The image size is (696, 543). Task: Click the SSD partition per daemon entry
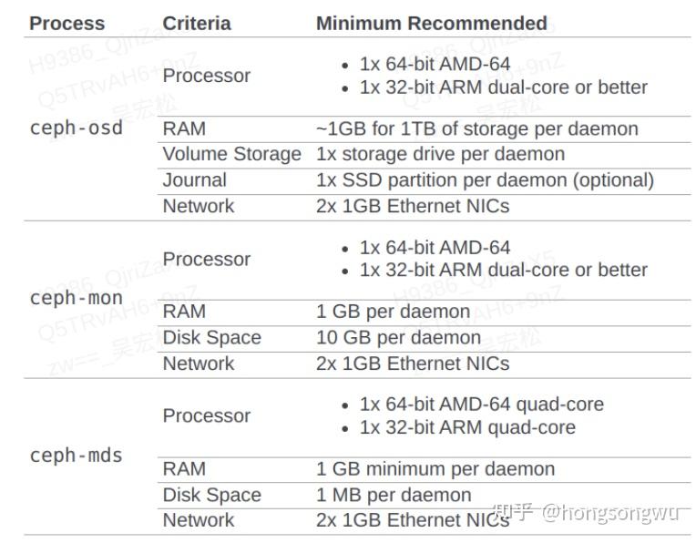coord(485,179)
